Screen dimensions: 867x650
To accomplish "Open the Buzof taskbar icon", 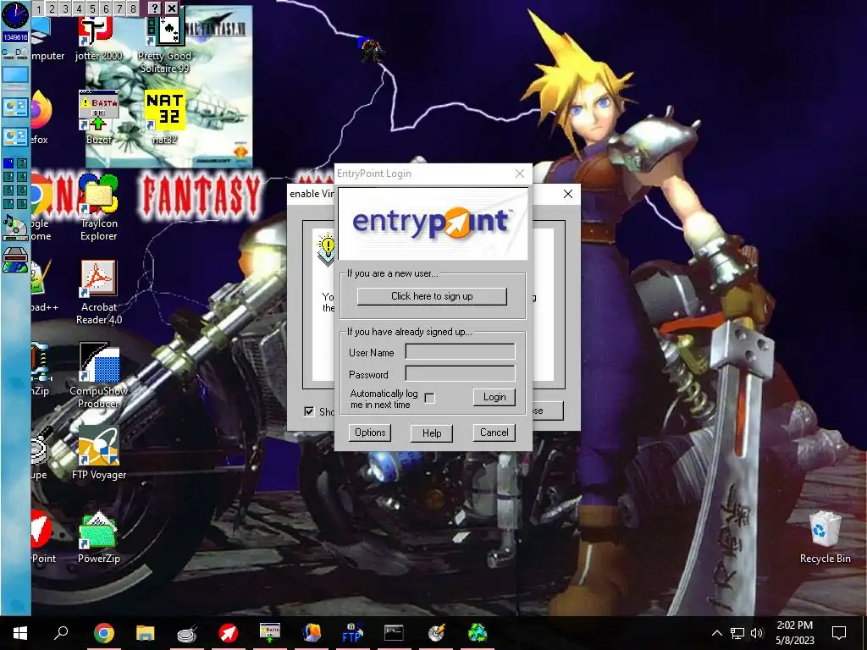I will click(270, 633).
